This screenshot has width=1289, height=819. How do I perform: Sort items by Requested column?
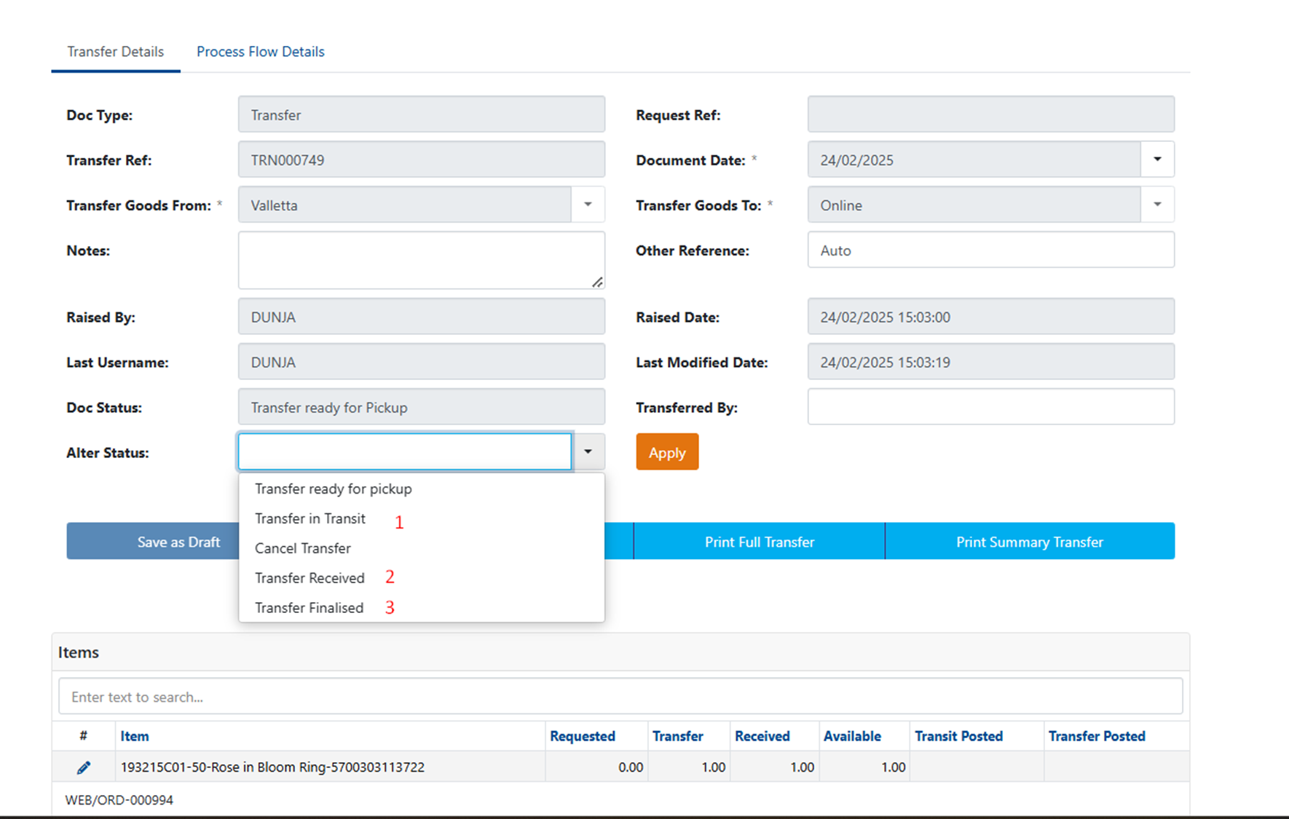[583, 736]
